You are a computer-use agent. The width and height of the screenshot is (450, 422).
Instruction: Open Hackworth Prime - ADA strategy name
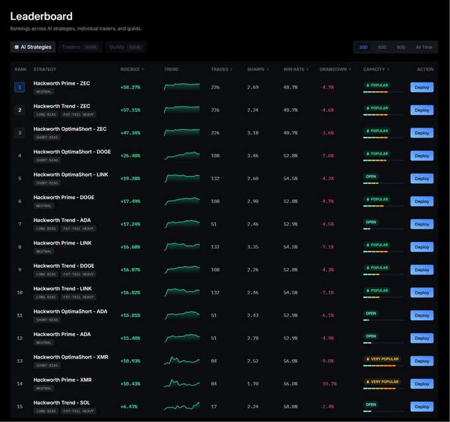[x=62, y=334]
